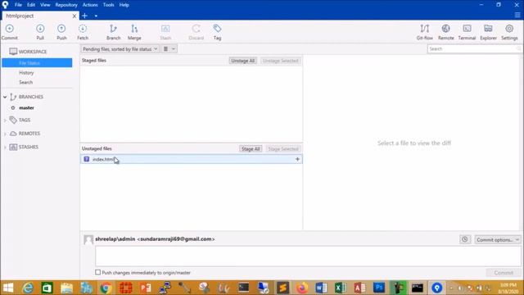
Task: Click the Unstage Selected button
Action: [x=280, y=61]
